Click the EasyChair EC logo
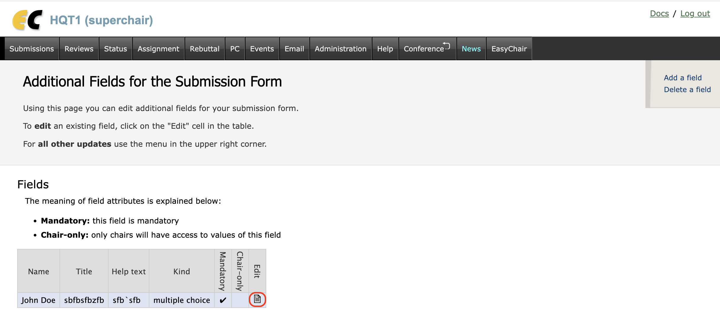 [x=28, y=20]
